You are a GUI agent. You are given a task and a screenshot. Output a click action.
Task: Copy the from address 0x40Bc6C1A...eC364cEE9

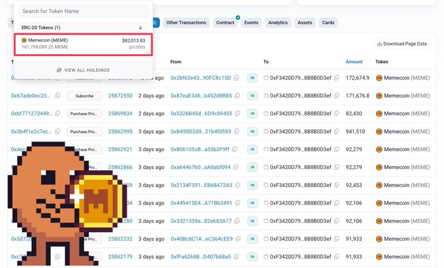tap(238, 239)
